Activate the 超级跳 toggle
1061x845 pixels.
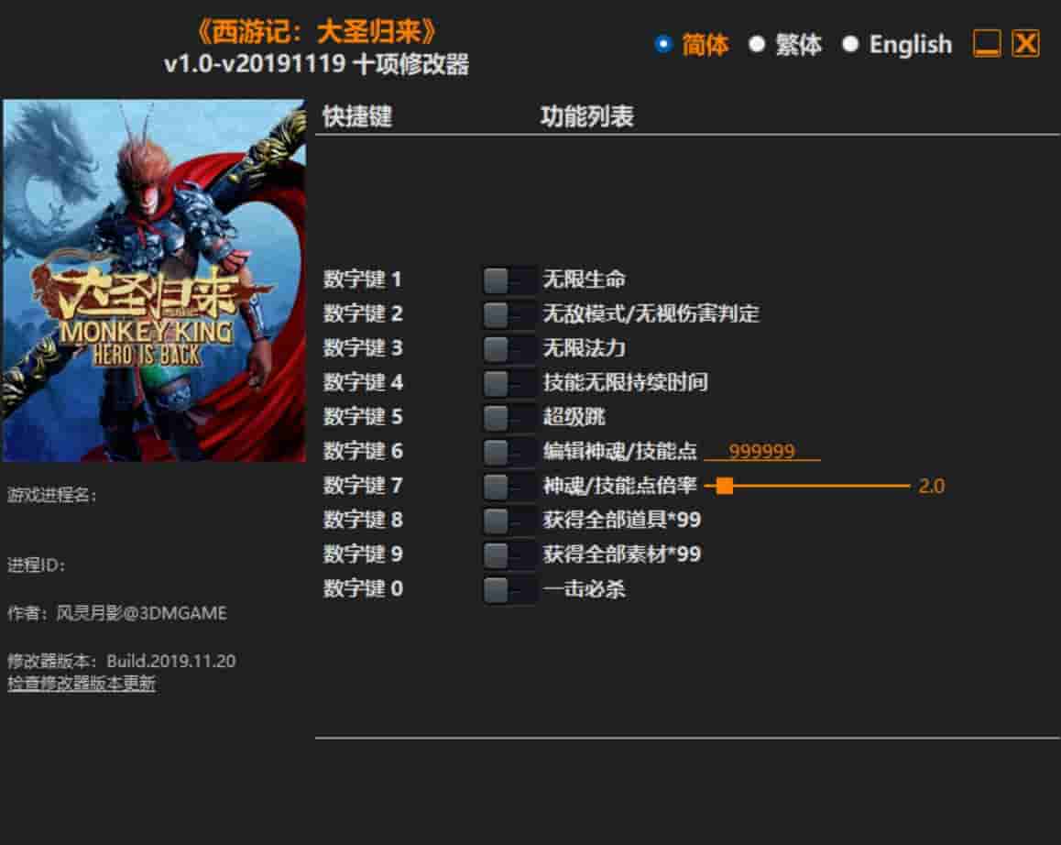click(x=507, y=417)
